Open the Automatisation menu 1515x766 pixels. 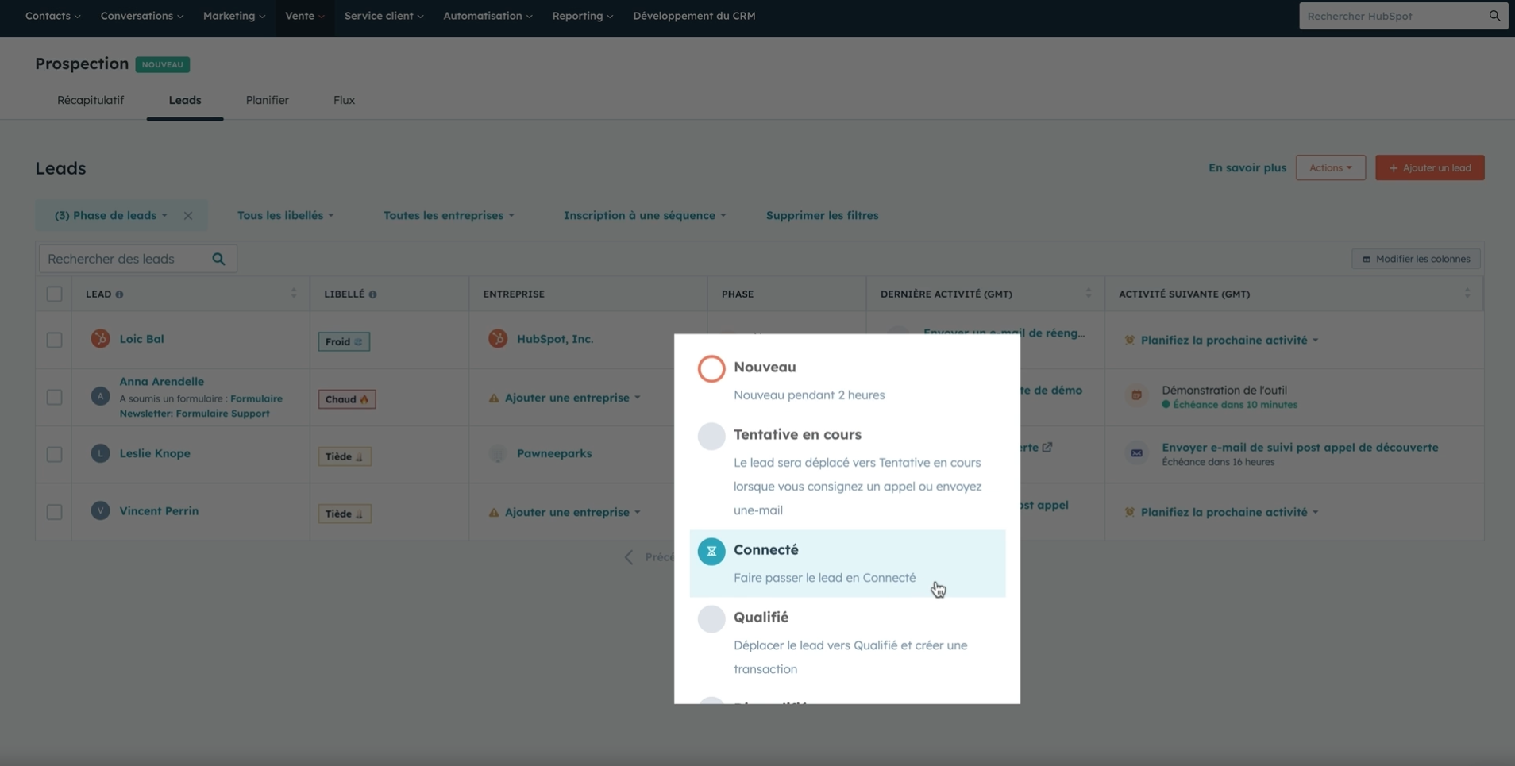tap(488, 16)
